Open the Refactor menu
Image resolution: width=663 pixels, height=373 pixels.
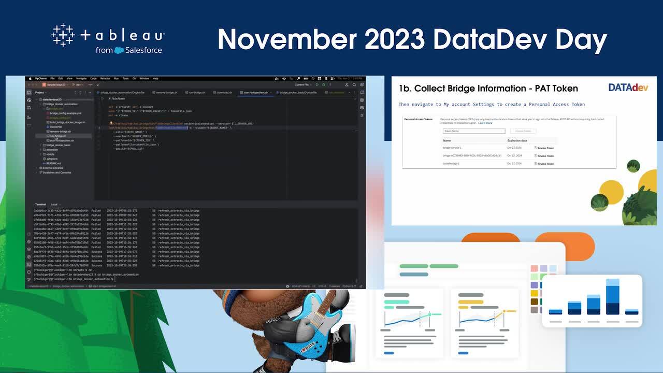point(105,78)
